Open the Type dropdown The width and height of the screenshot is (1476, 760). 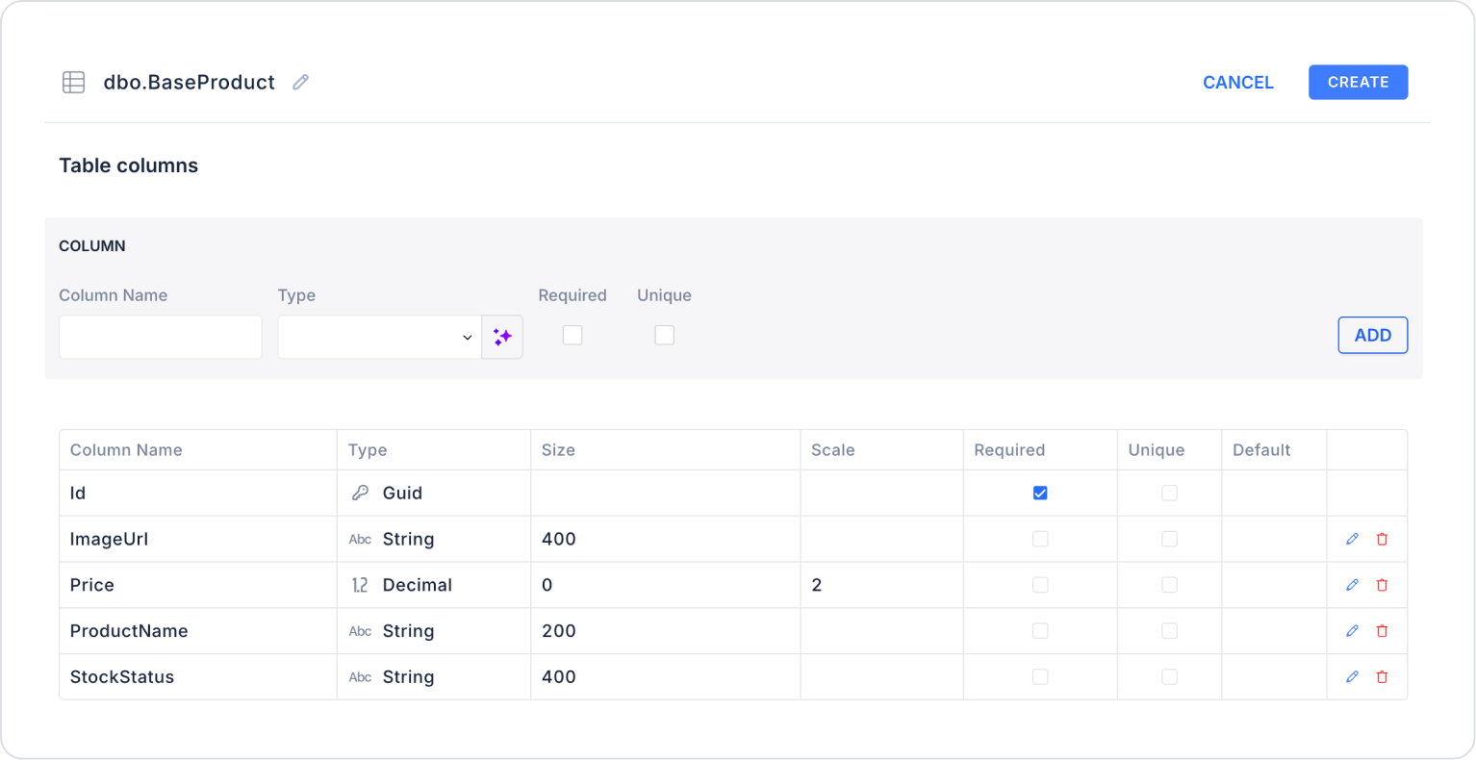(x=380, y=337)
